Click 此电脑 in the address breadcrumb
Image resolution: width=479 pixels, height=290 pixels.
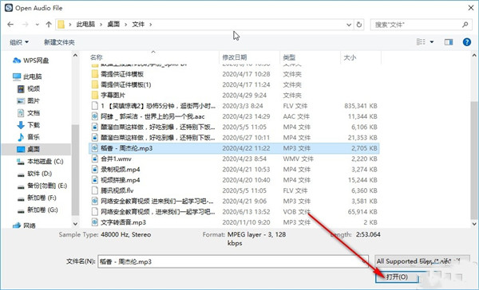pos(85,25)
